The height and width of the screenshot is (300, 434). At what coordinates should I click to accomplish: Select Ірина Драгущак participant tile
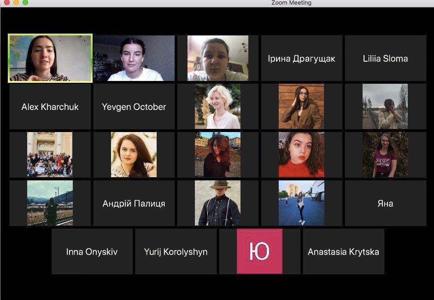pos(301,58)
